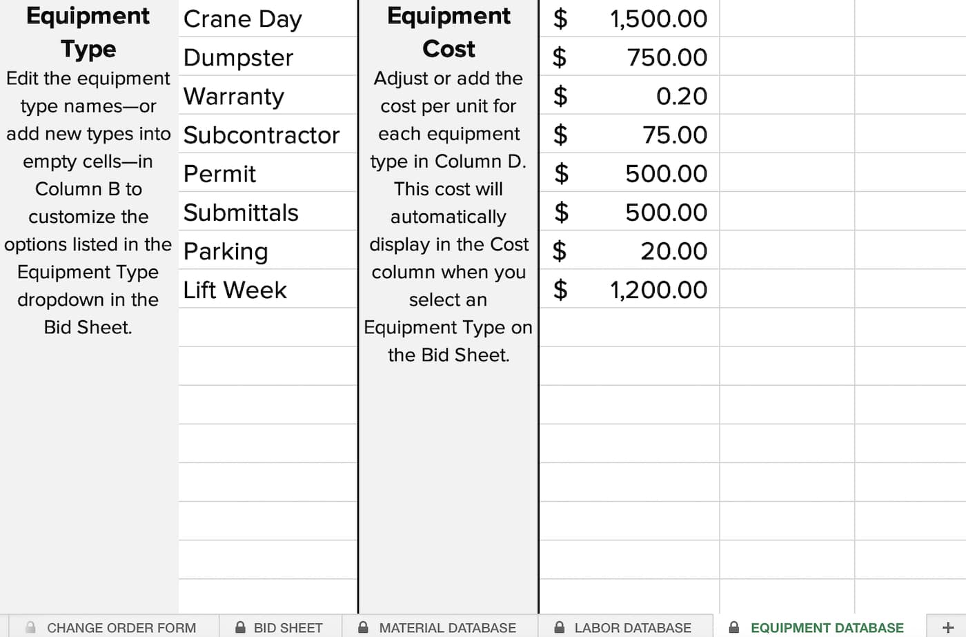
Task: Click lock icon on Equipment Database tab
Action: (734, 627)
